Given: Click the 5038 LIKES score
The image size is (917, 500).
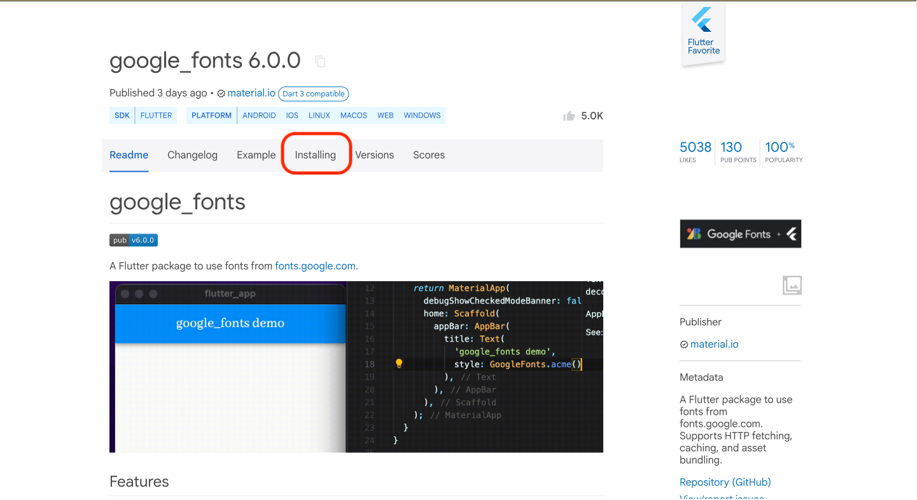Looking at the screenshot, I should pos(696,152).
